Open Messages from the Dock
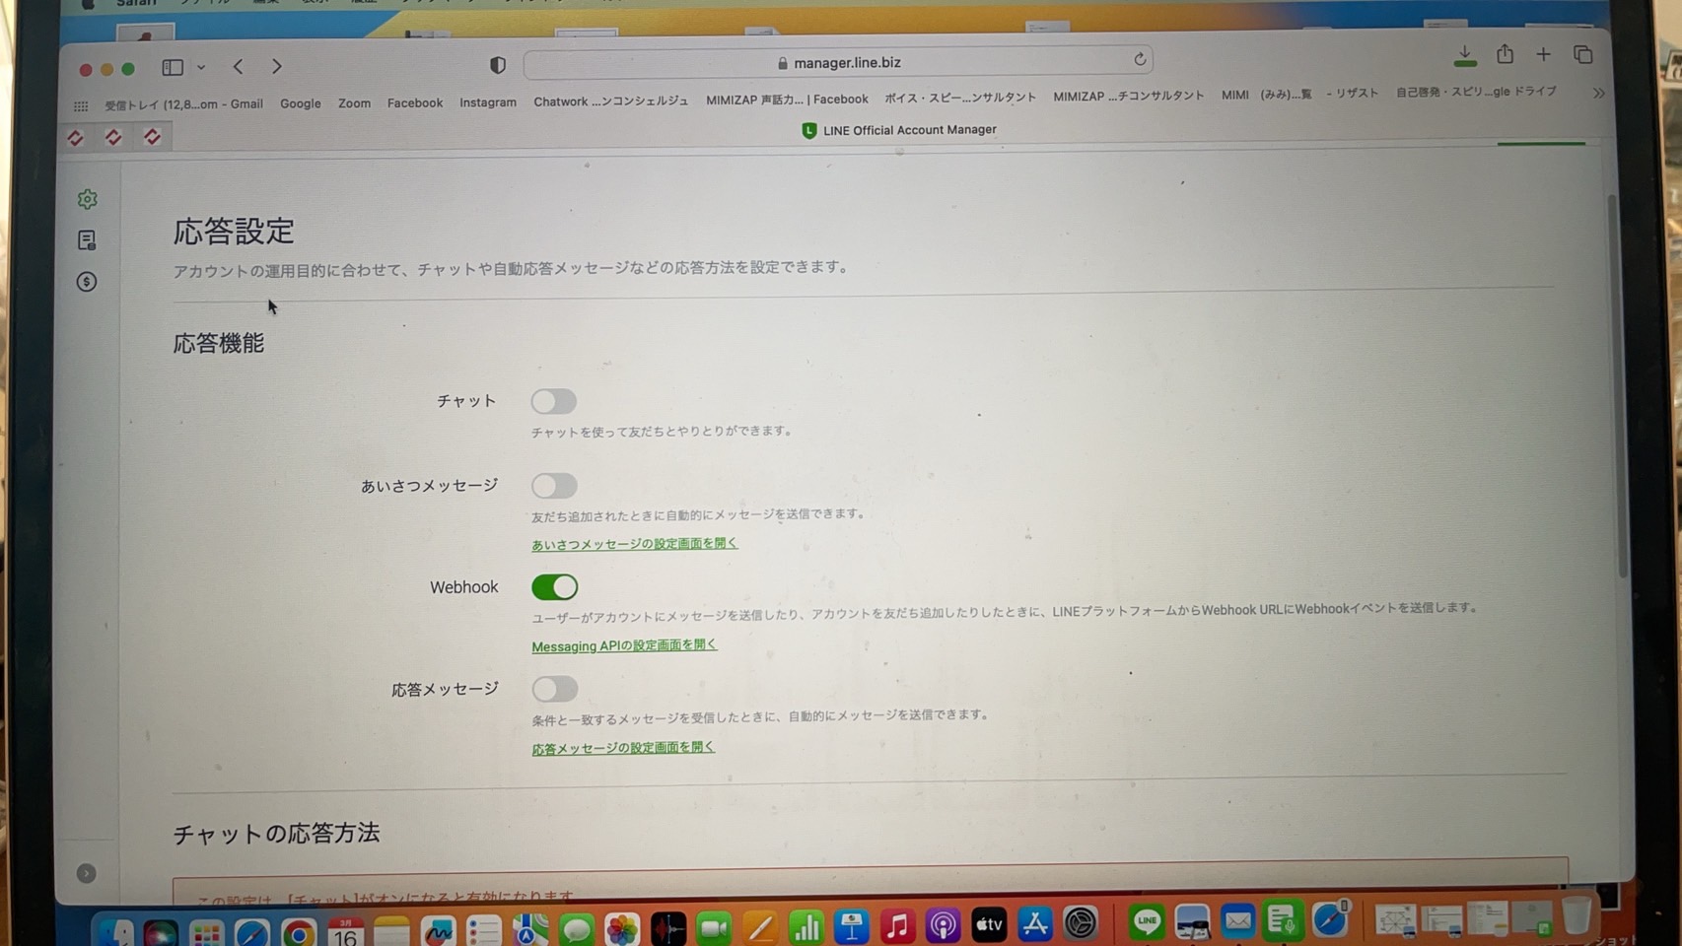 (577, 930)
